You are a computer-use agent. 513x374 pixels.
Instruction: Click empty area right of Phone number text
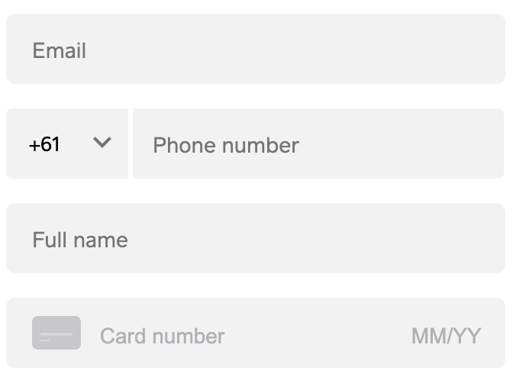click(x=401, y=143)
